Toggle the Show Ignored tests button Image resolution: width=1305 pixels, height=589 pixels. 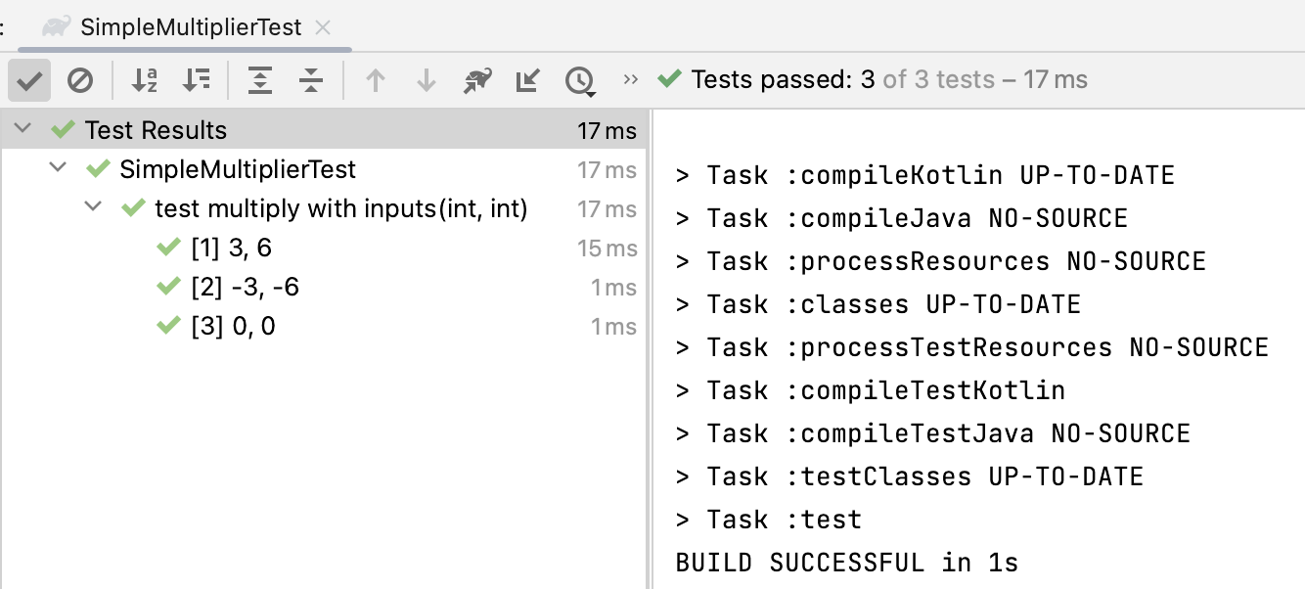point(80,80)
